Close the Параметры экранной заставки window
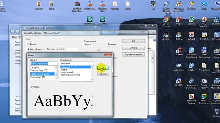Screen dimensions: 220x123 click(x=96, y=27)
